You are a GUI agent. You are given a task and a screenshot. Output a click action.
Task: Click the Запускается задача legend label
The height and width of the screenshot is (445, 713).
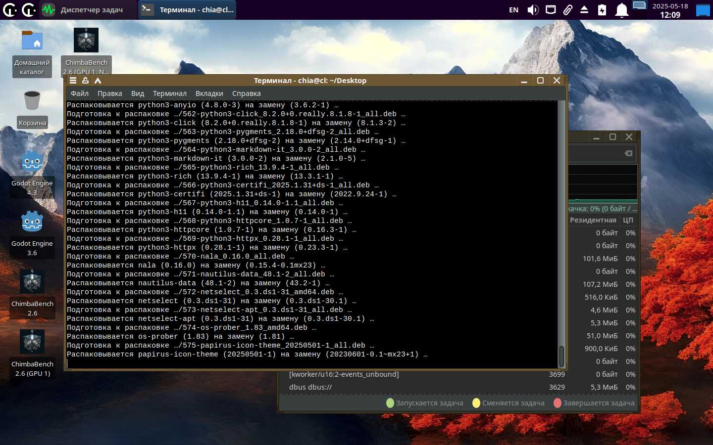click(x=429, y=403)
